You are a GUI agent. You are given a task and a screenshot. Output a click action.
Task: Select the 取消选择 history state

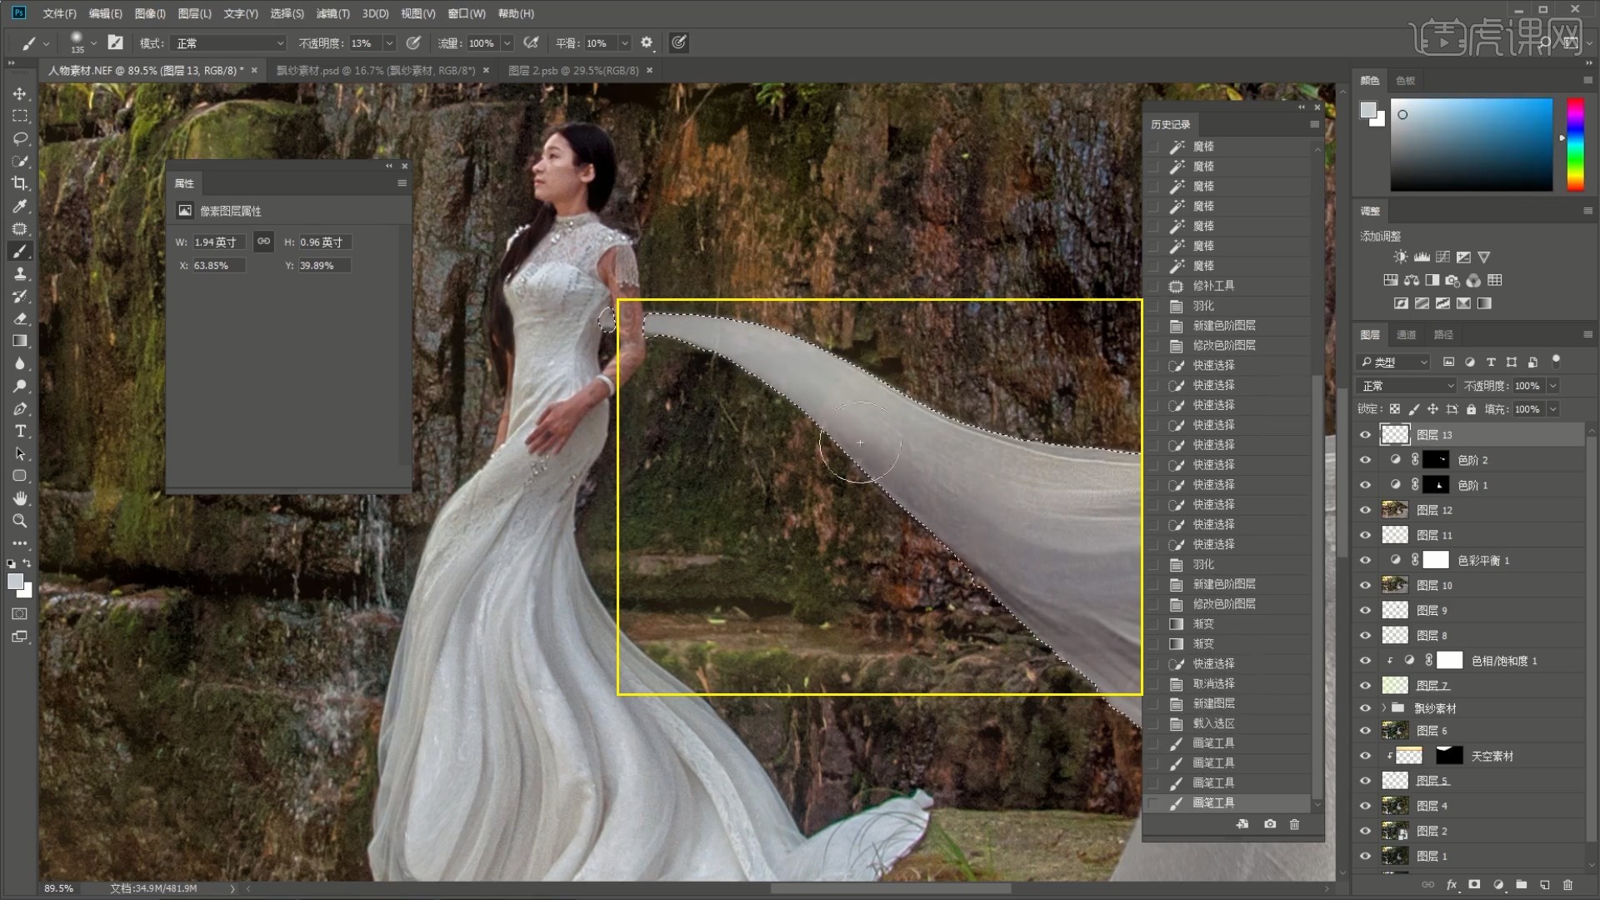1213,683
